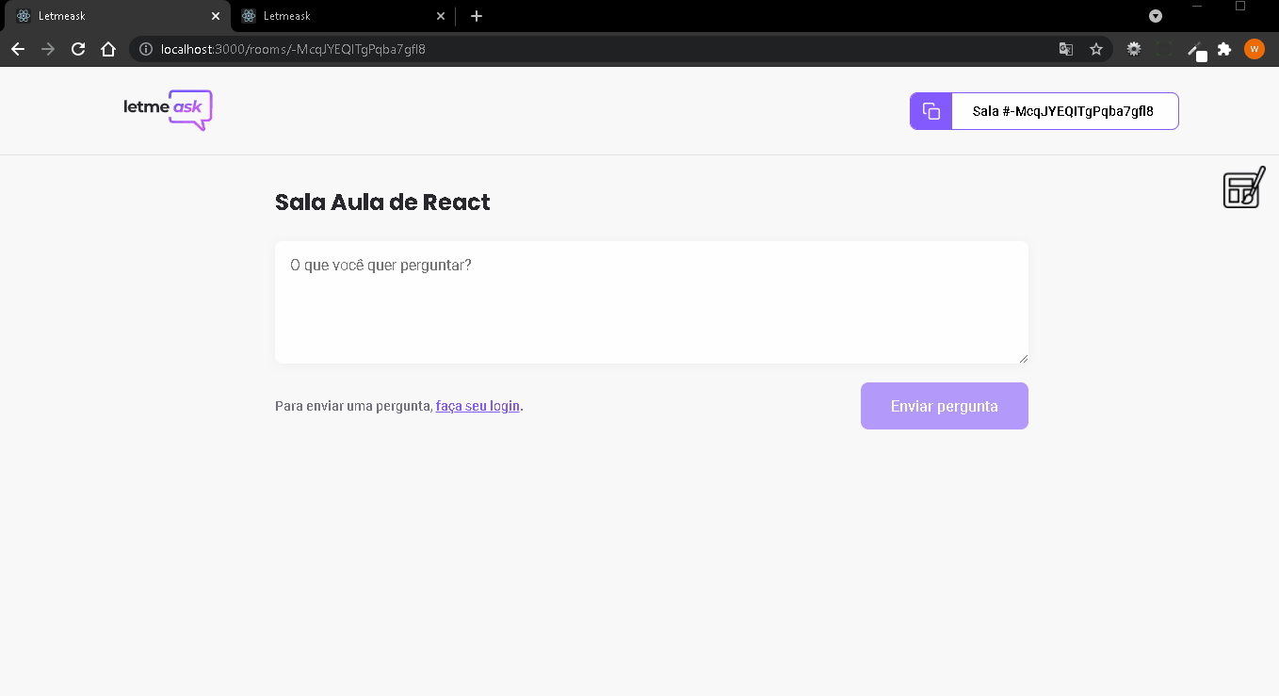Open a new browser tab
The height and width of the screenshot is (696, 1279).
(x=477, y=16)
